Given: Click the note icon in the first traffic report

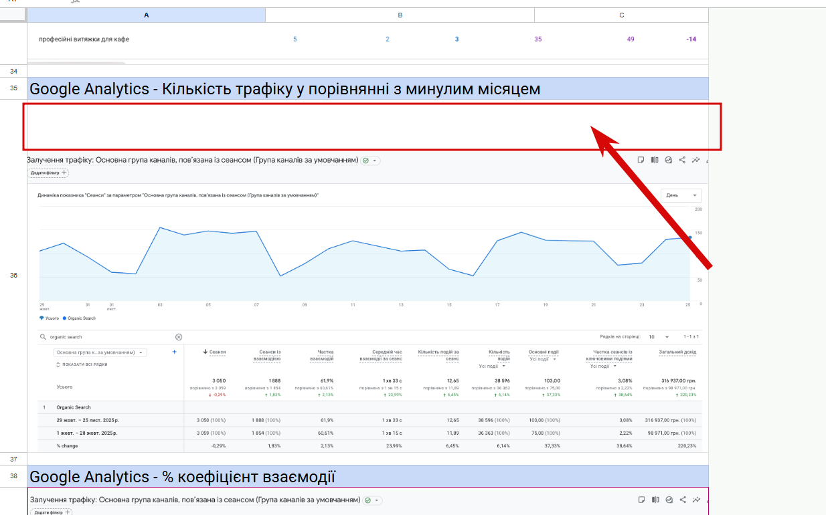Looking at the screenshot, I should coord(641,160).
